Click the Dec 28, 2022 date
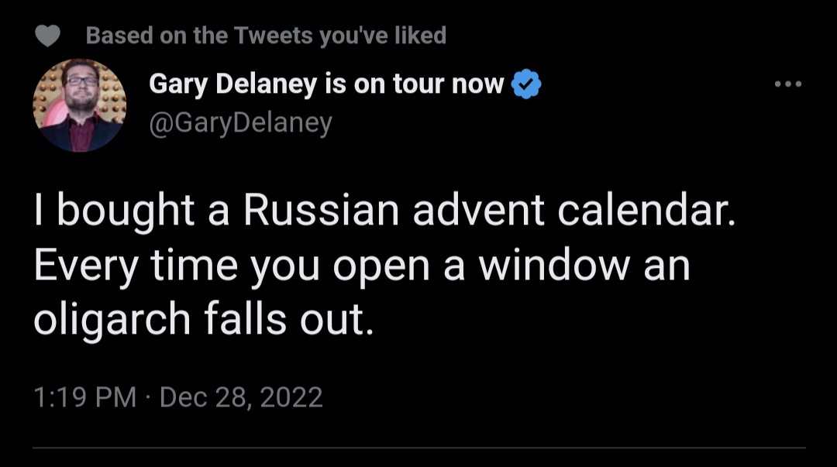The height and width of the screenshot is (467, 837). tap(241, 397)
